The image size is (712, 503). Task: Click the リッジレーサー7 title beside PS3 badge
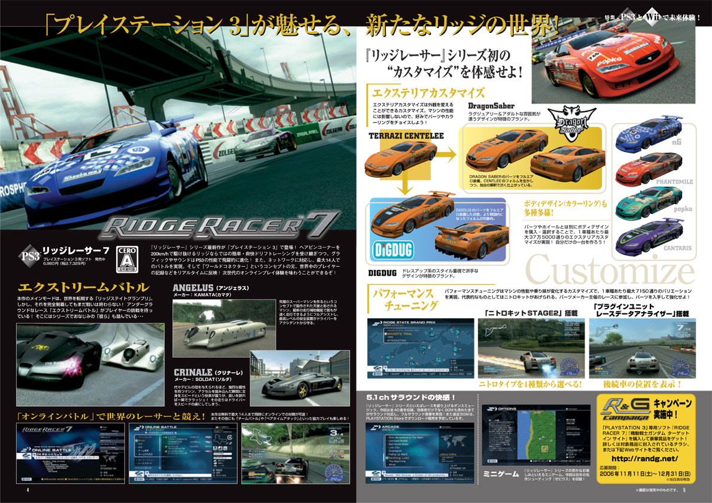point(76,251)
